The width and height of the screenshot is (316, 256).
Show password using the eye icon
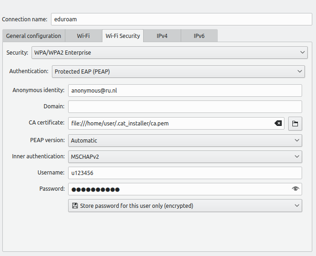coord(296,189)
